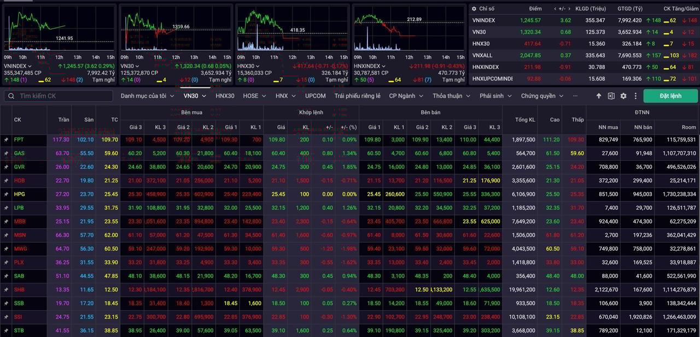This screenshot has width=700, height=337.
Task: Switch to the HNX30 board tab
Action: click(x=225, y=96)
